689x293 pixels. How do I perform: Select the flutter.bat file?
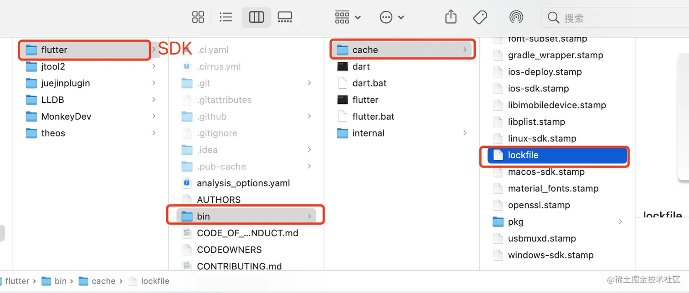[x=402, y=116]
